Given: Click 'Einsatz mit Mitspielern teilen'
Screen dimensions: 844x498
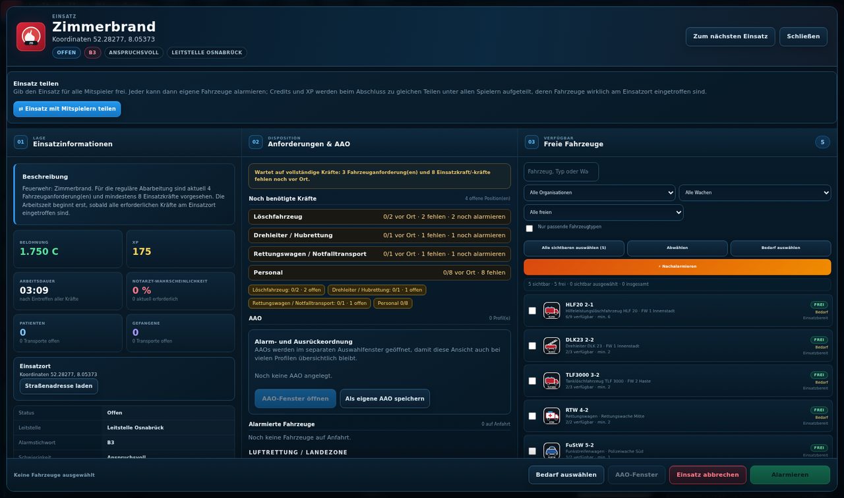Looking at the screenshot, I should point(67,109).
